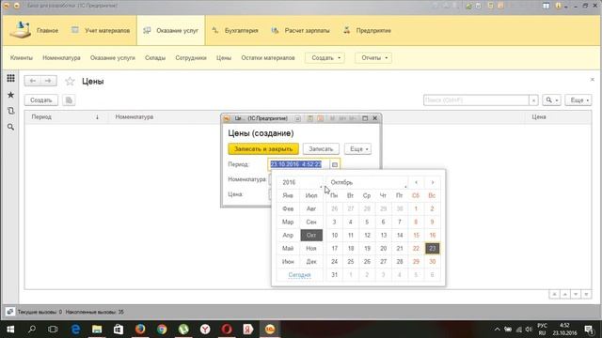Switch to the Расчет зарплаты section
Image resolution: width=602 pixels, height=338 pixels.
pos(300,30)
